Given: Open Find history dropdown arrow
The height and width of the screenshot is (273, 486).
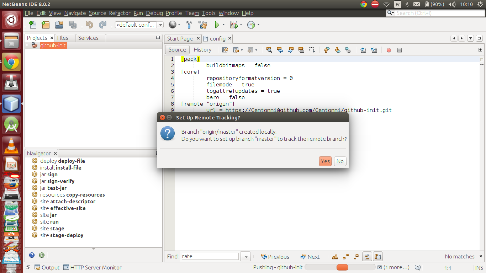Looking at the screenshot, I should click(x=245, y=257).
